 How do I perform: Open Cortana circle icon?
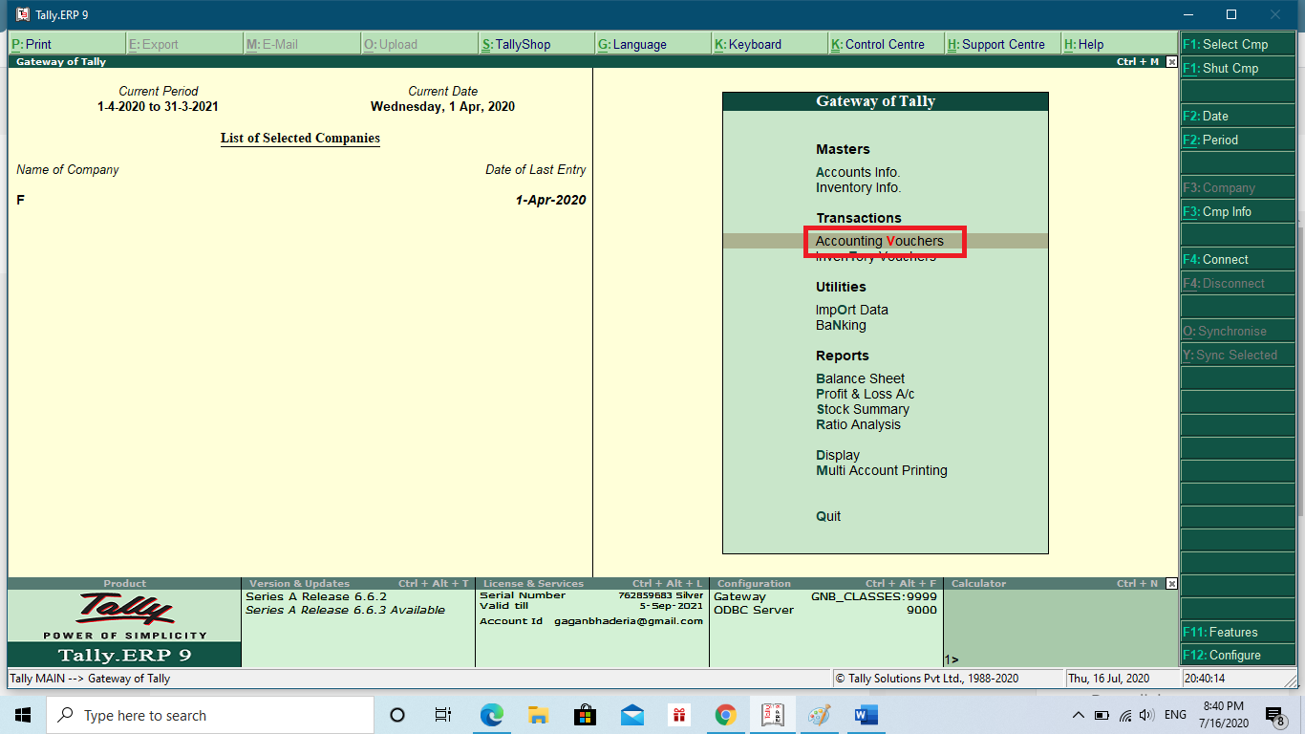[397, 715]
